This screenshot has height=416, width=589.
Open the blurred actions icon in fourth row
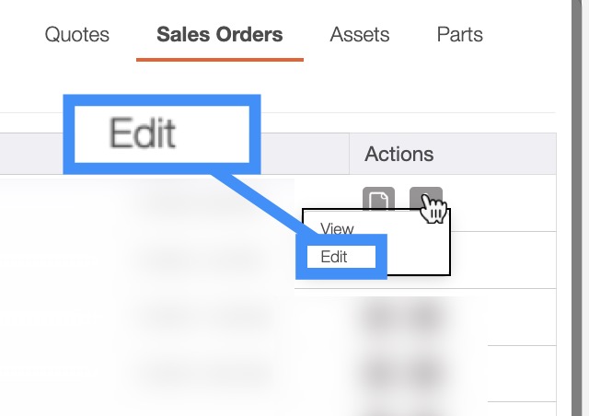pyautogui.click(x=425, y=374)
